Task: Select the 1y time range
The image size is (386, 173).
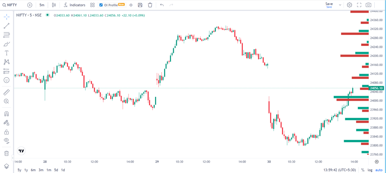Action: (x=26, y=170)
